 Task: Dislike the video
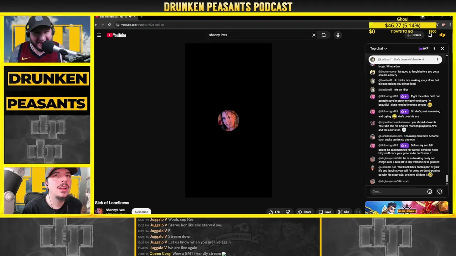point(287,212)
